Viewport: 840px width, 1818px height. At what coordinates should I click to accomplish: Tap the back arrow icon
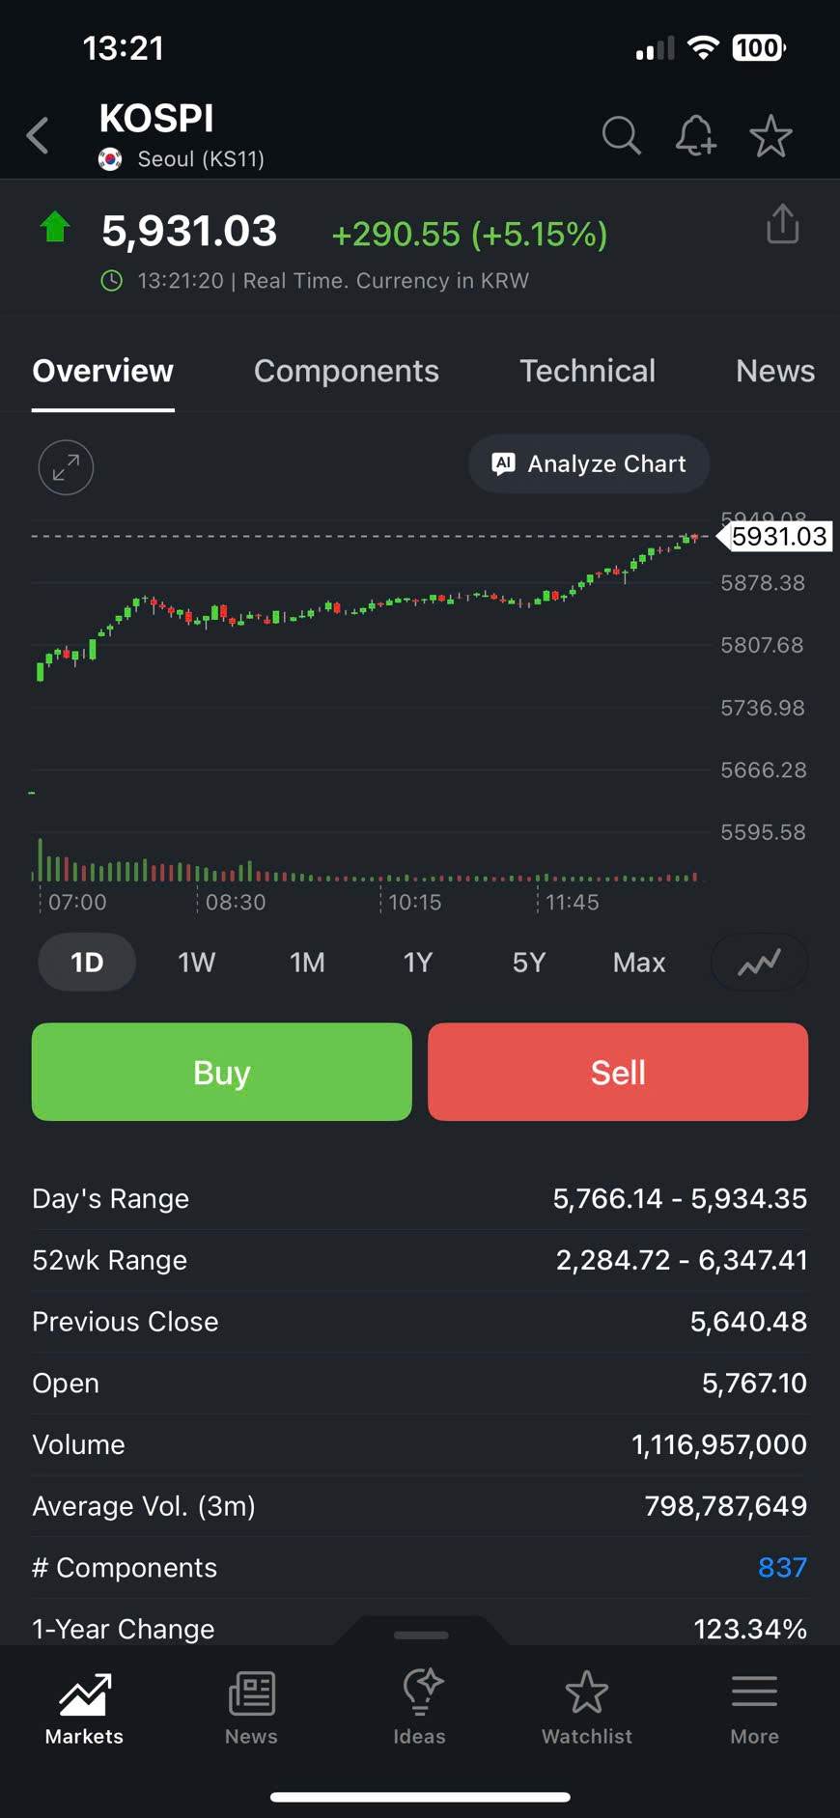pyautogui.click(x=39, y=136)
